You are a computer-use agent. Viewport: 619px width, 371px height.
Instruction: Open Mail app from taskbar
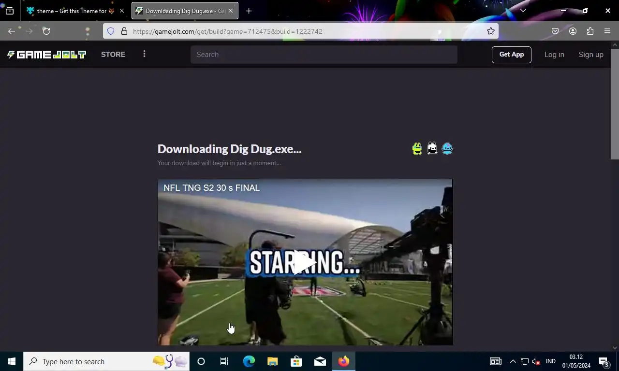tap(320, 361)
